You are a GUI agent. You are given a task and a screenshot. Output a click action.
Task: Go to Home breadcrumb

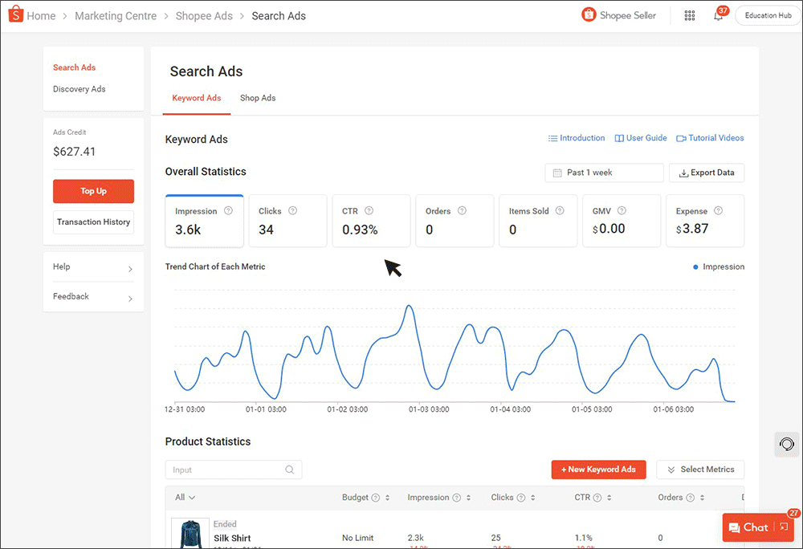[x=41, y=16]
